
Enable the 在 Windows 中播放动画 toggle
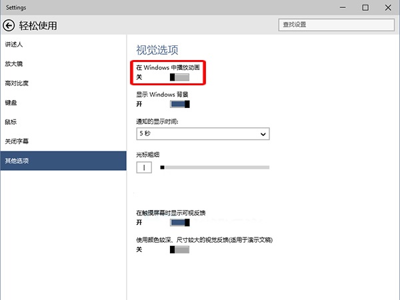(179, 77)
